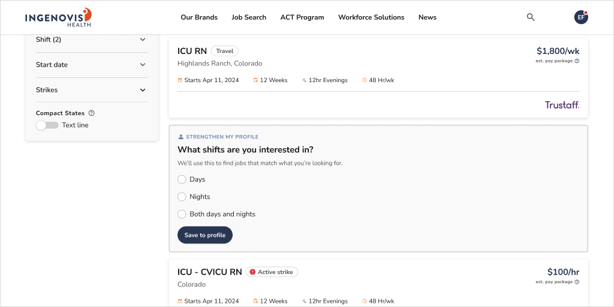Go to the ACT Program page

(x=302, y=17)
